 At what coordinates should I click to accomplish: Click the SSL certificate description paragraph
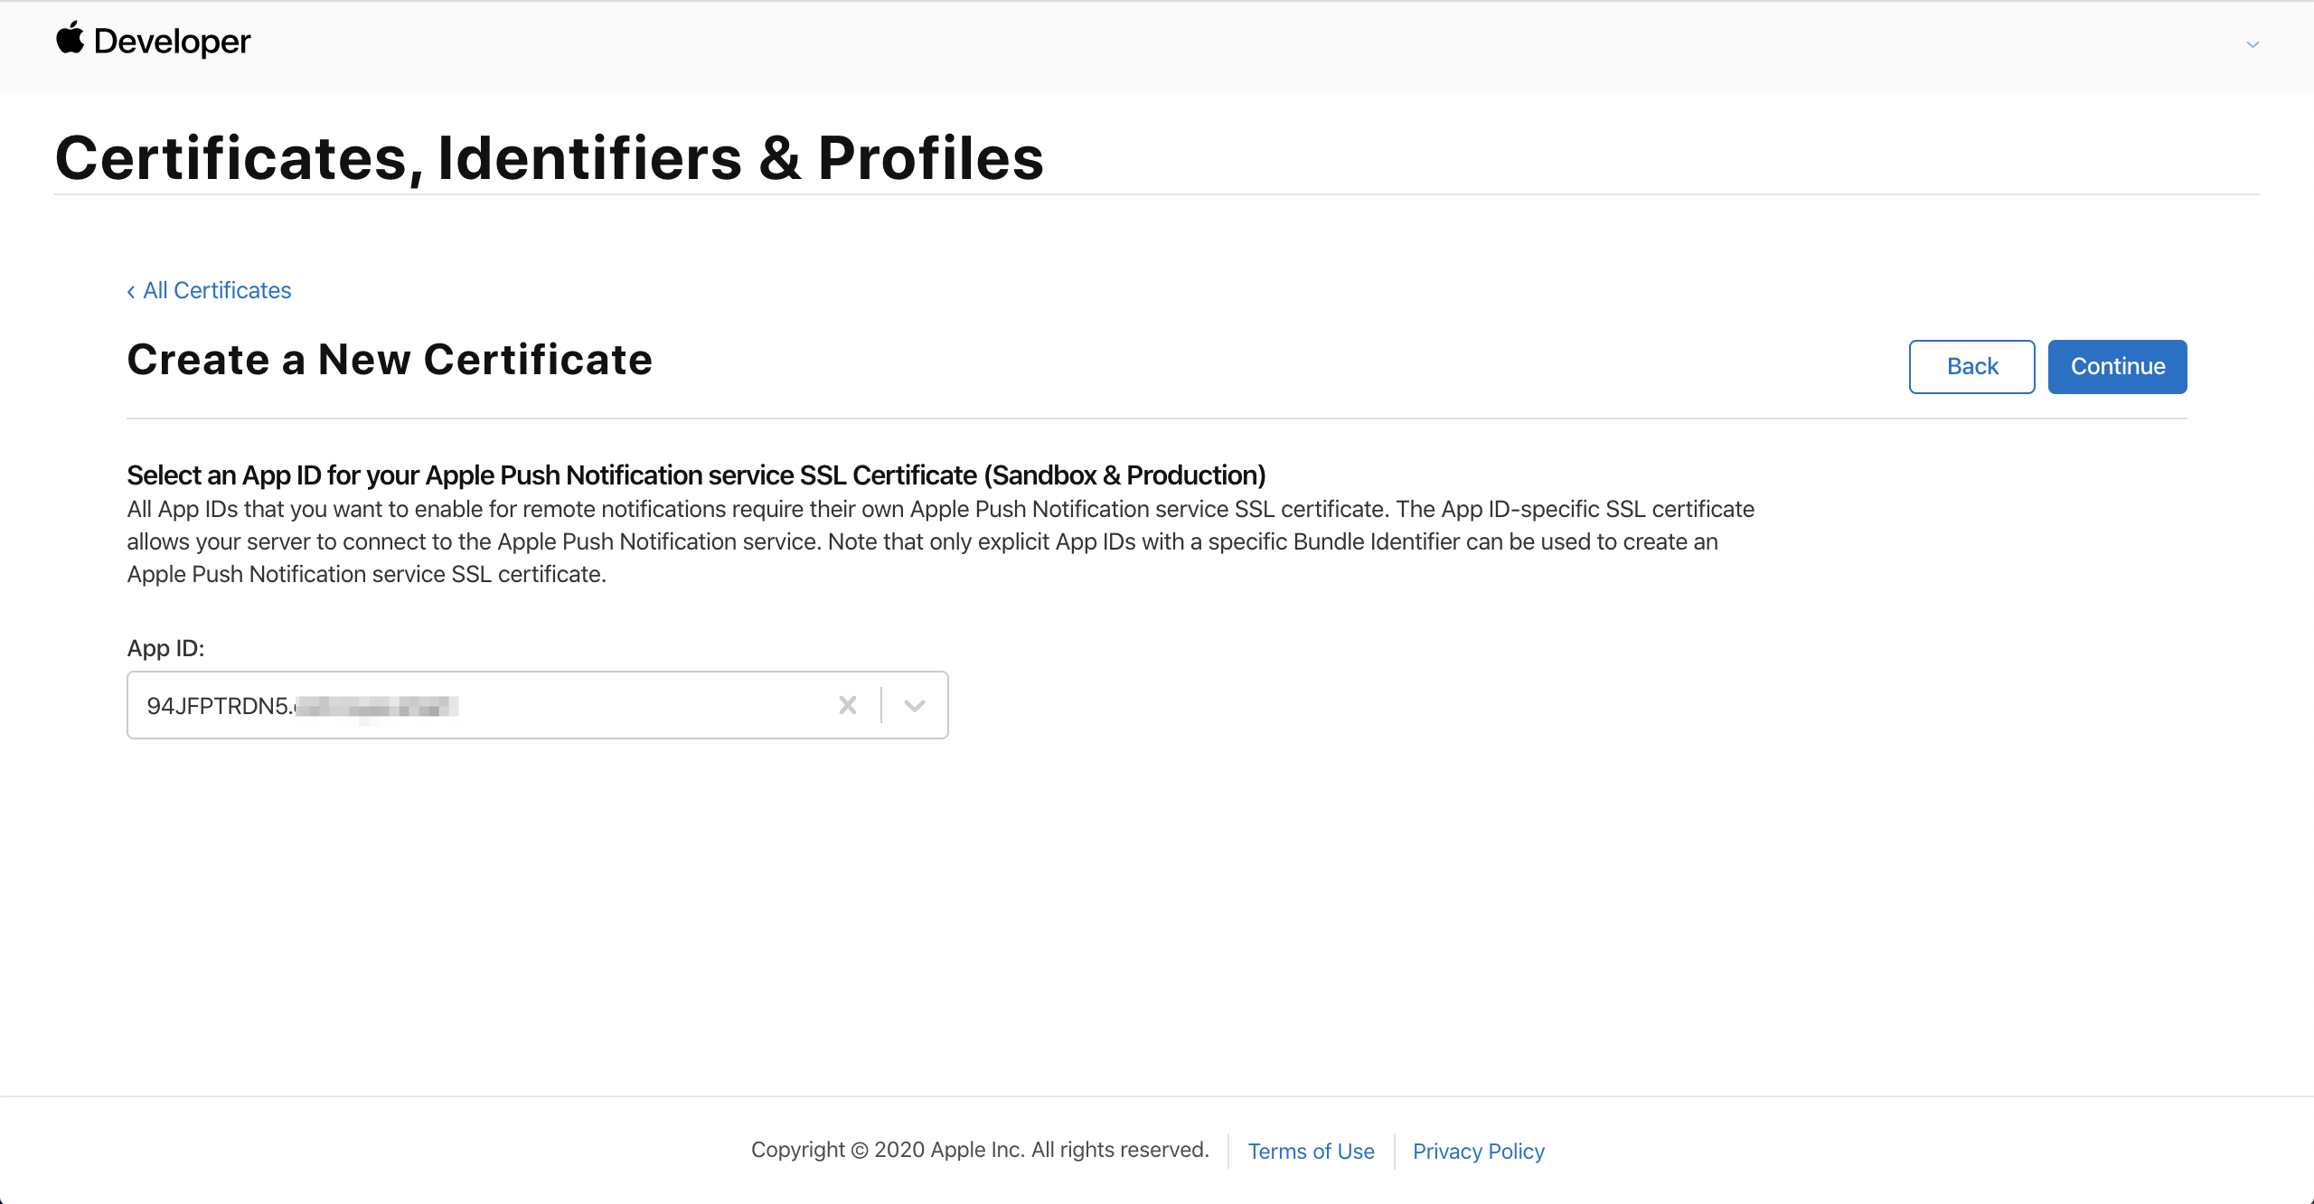pos(940,541)
